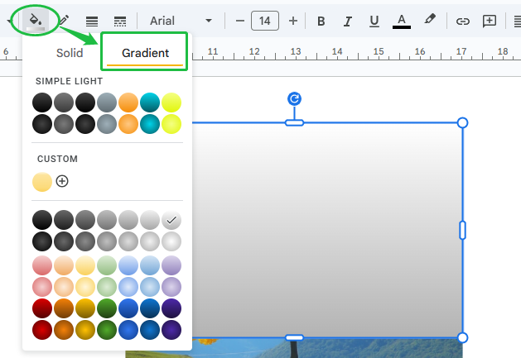Select the pastel pink linear gradient swatch
The height and width of the screenshot is (358, 521).
pyautogui.click(x=42, y=265)
